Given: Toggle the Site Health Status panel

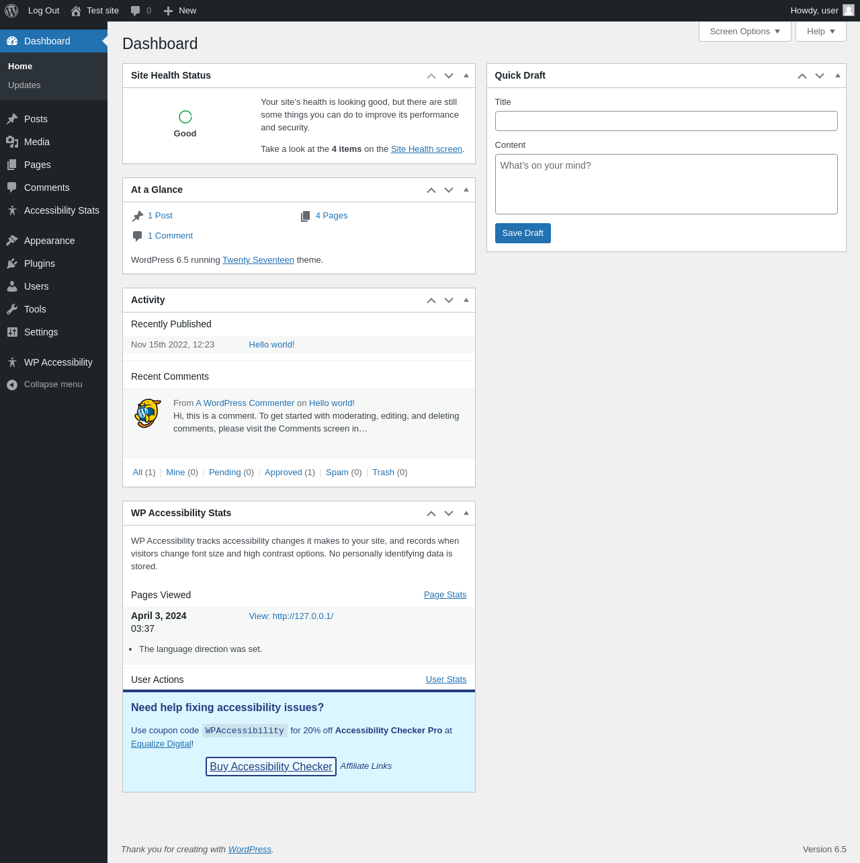Looking at the screenshot, I should 466,75.
